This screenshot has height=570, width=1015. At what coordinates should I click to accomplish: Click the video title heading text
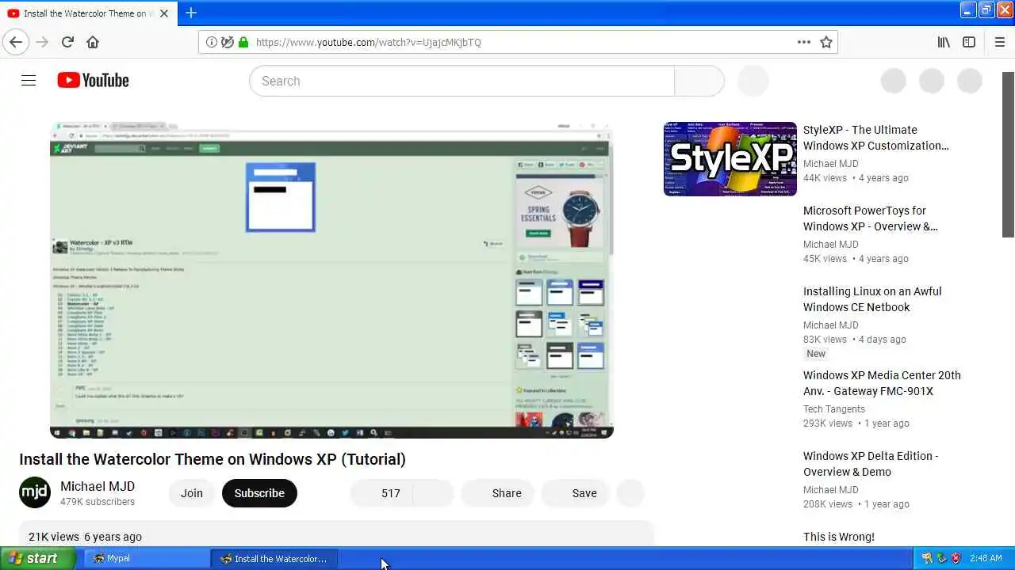[213, 459]
